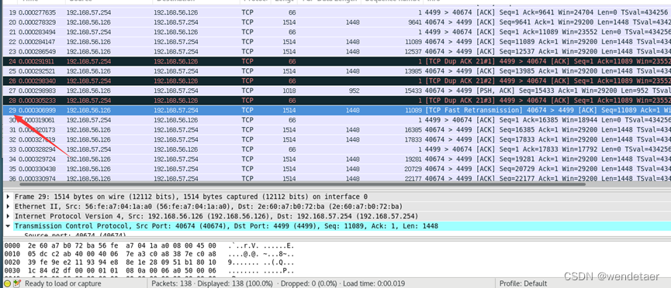Expand the Ethernet II details row
This screenshot has height=288, width=671.
tap(9, 207)
